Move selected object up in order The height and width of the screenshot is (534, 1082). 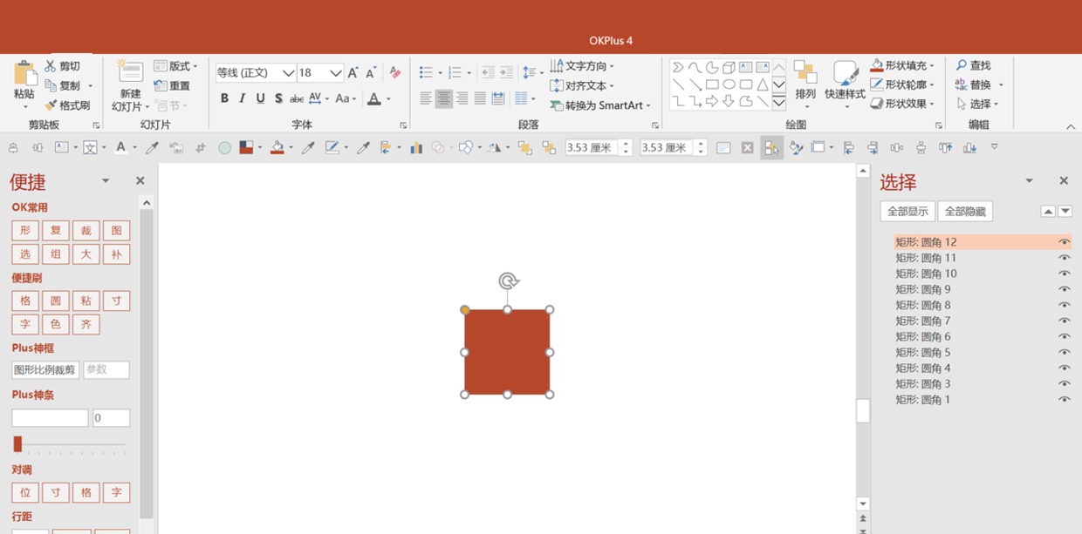click(1048, 212)
